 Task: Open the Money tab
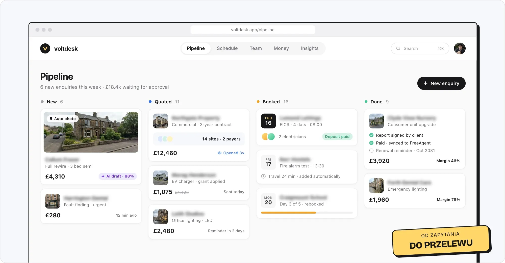[281, 48]
